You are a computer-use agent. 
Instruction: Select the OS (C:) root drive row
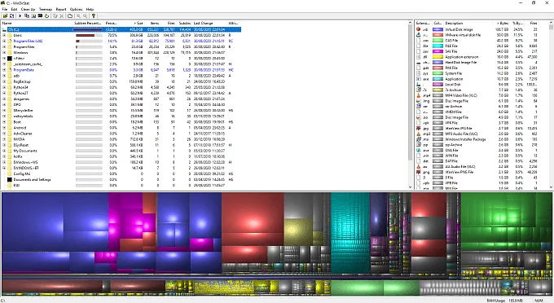[x=121, y=29]
